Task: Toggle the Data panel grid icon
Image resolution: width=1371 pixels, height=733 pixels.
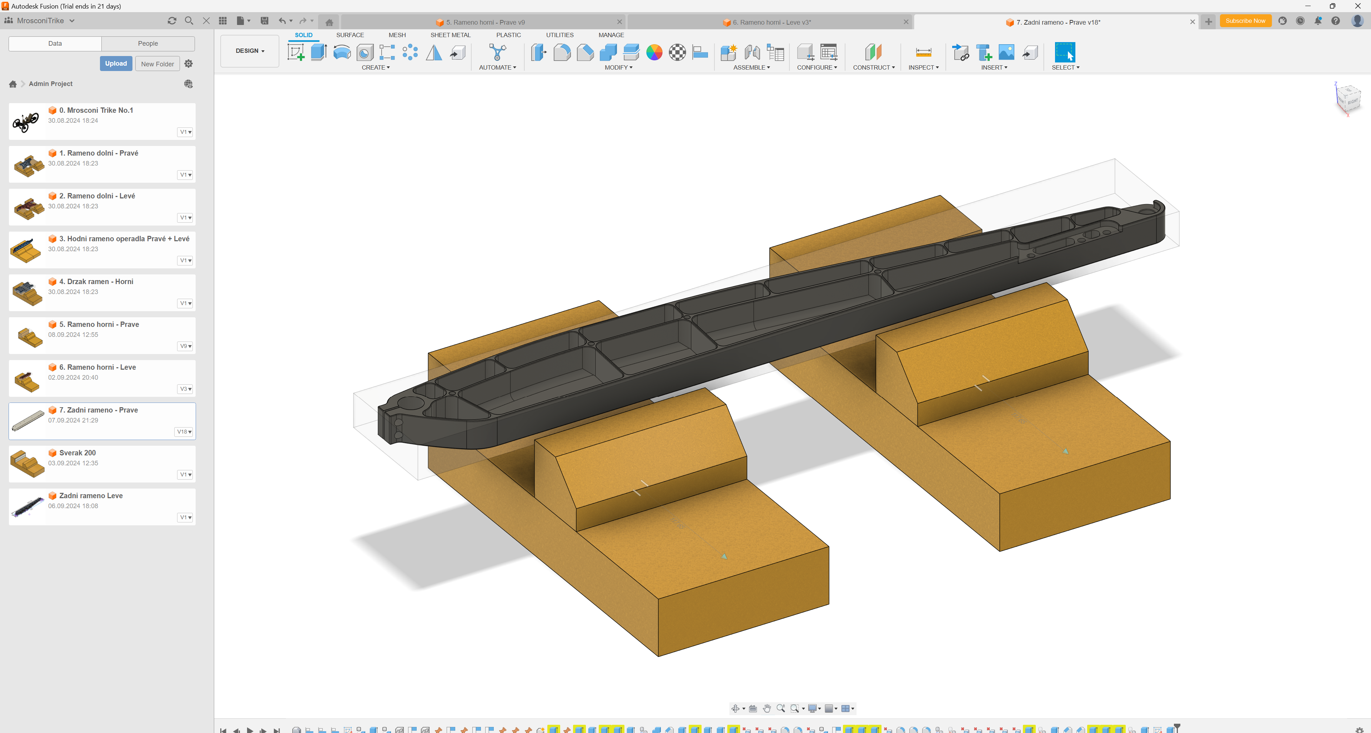Action: [222, 21]
